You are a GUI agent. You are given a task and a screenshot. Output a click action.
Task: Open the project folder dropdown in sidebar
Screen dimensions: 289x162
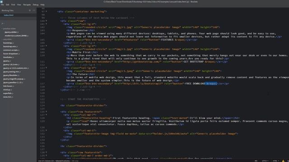pos(3,23)
